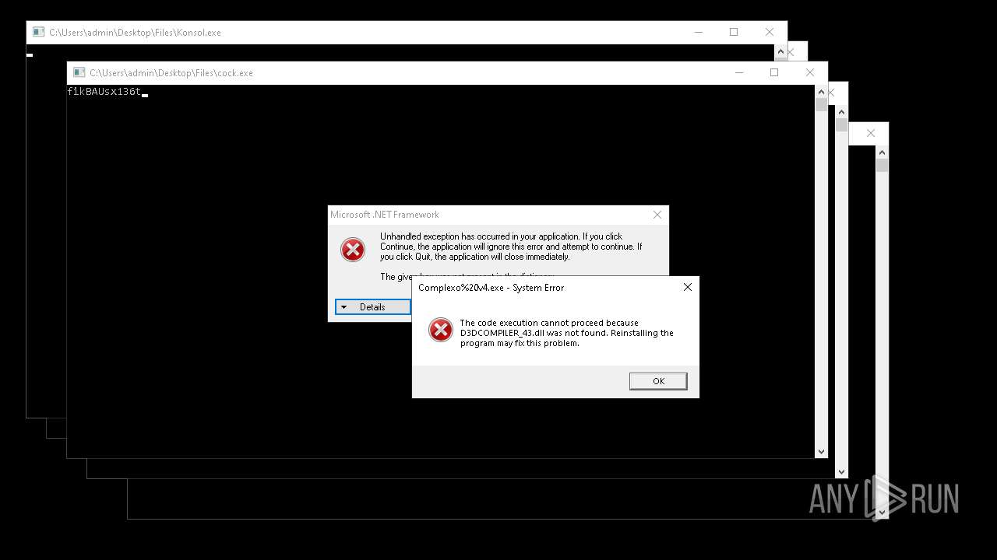997x560 pixels.
Task: Click the cock.exe scrollbar down arrow
Action: click(821, 451)
